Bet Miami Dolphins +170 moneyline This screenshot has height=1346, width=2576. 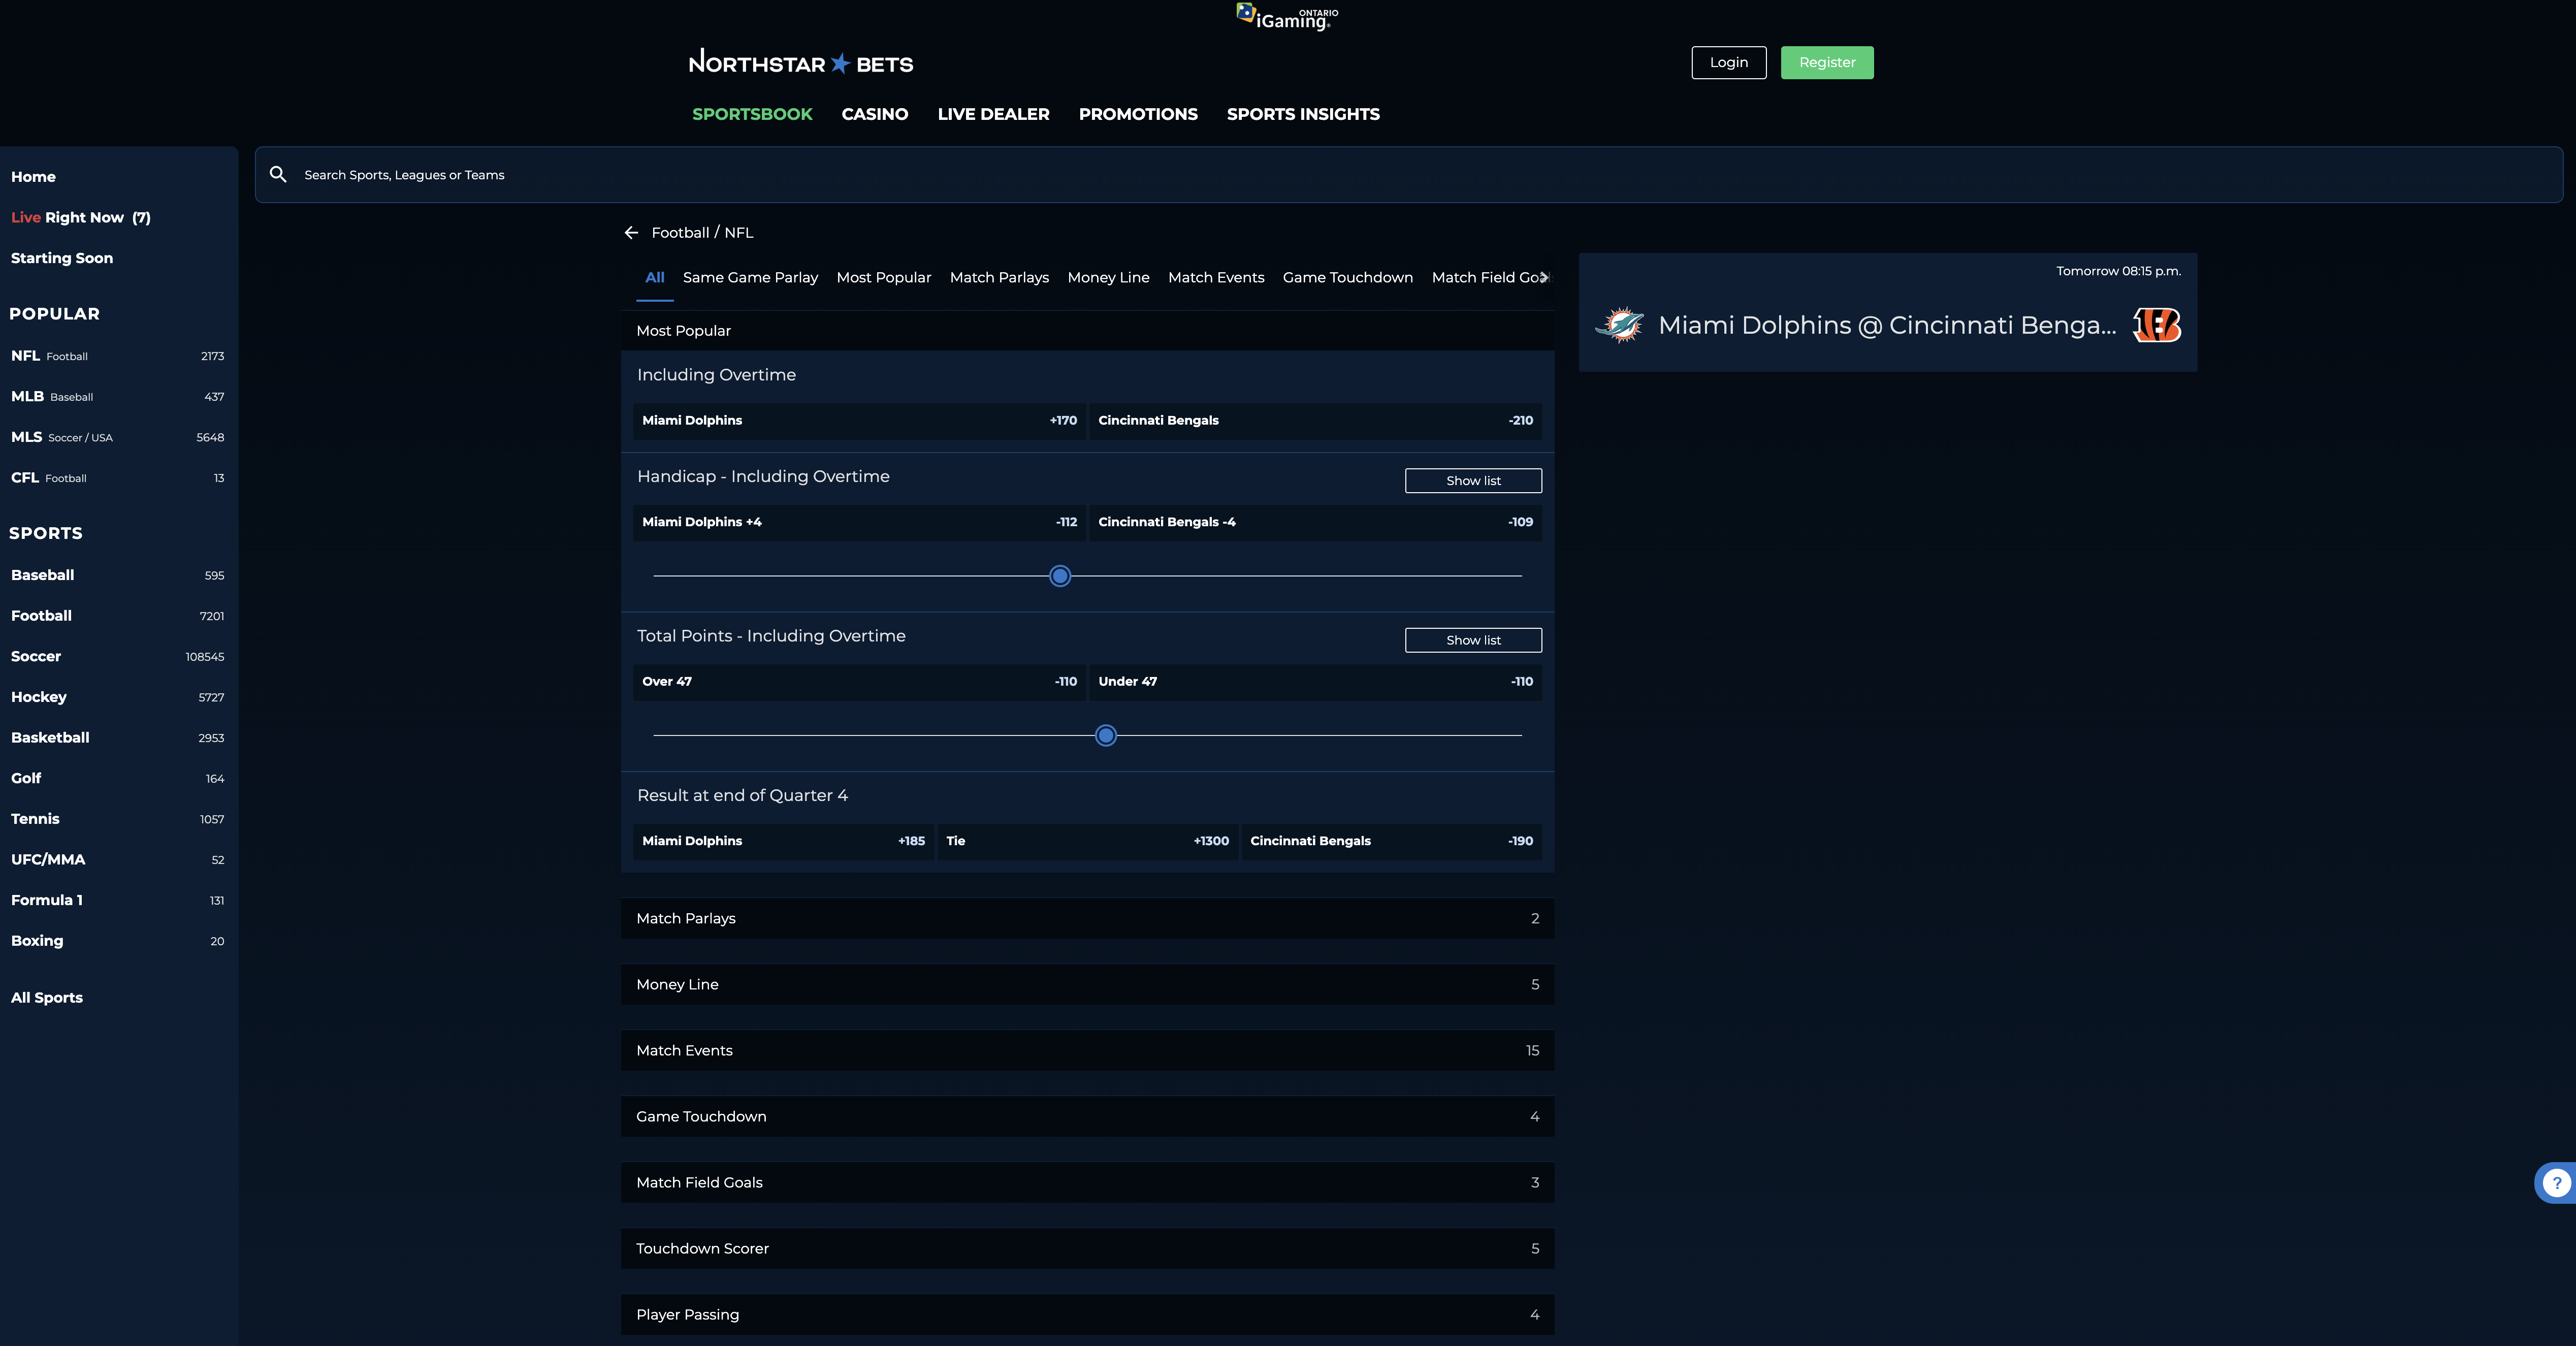tap(859, 421)
